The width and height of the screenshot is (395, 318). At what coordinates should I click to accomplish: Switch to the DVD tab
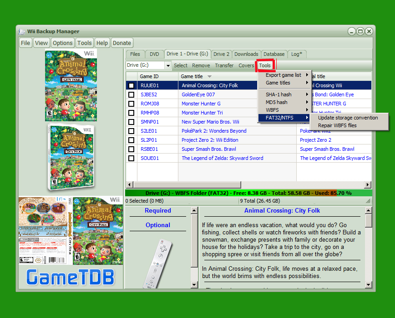click(154, 54)
